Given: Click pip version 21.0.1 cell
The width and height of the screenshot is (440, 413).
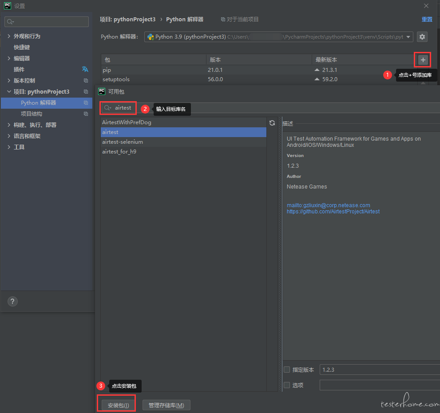Looking at the screenshot, I should pyautogui.click(x=215, y=70).
